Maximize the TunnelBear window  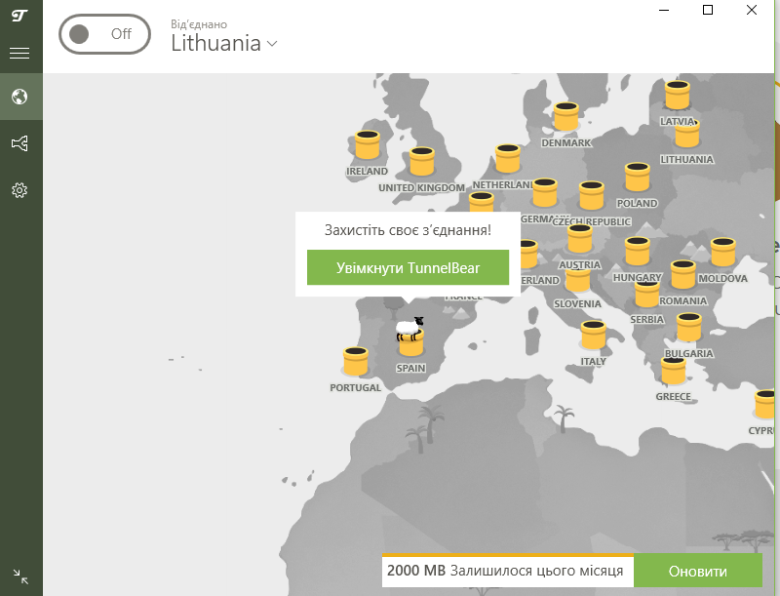(708, 10)
